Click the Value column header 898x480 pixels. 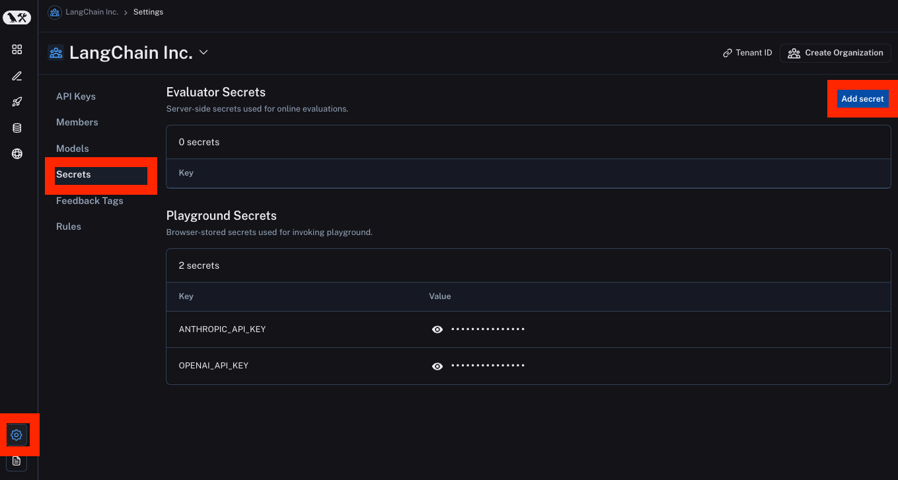tap(440, 296)
